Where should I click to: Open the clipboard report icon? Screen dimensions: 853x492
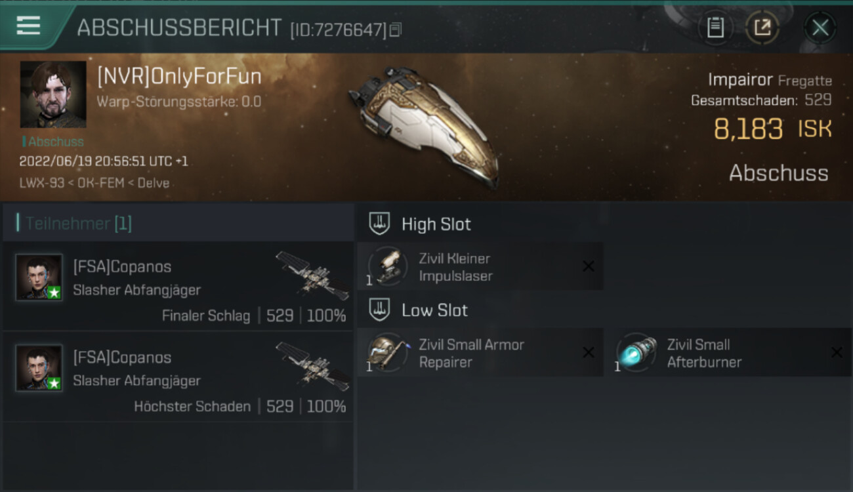tap(715, 28)
